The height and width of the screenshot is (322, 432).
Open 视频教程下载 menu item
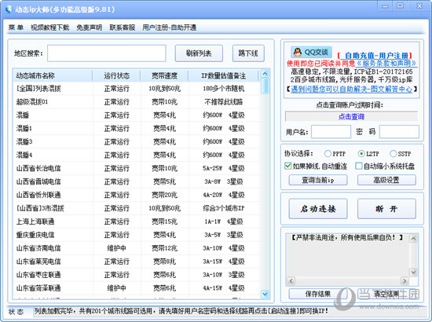49,27
